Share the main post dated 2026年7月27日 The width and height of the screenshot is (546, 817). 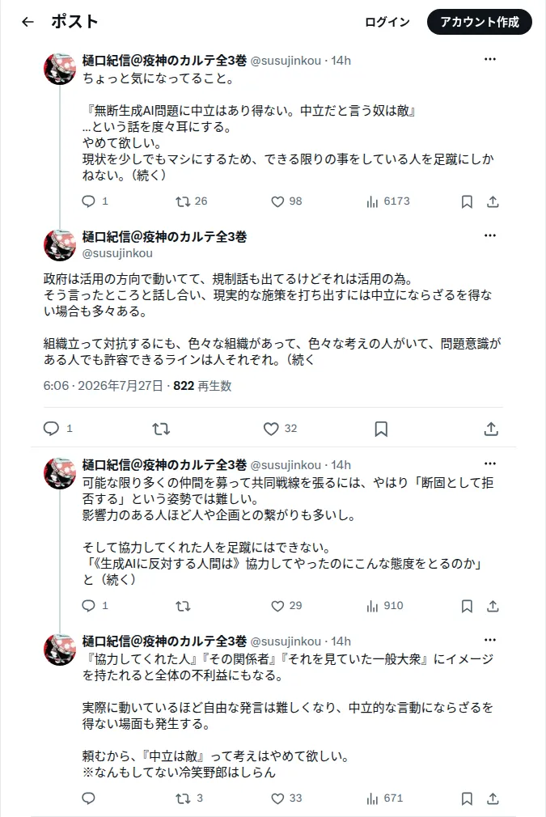pyautogui.click(x=491, y=429)
